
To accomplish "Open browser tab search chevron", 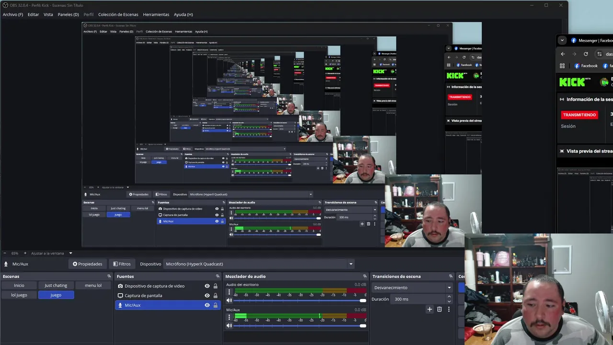I will [x=562, y=41].
